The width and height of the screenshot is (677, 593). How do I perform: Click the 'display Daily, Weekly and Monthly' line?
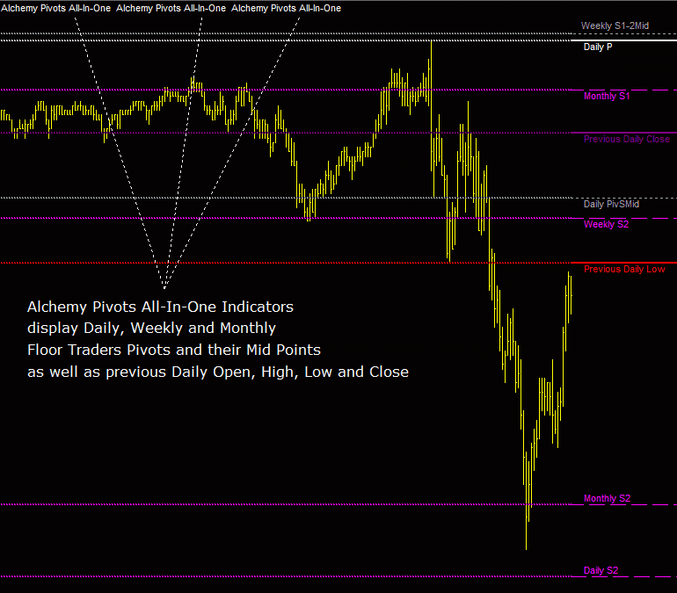151,329
